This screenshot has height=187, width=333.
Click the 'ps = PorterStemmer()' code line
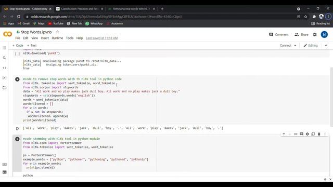coord(40,155)
